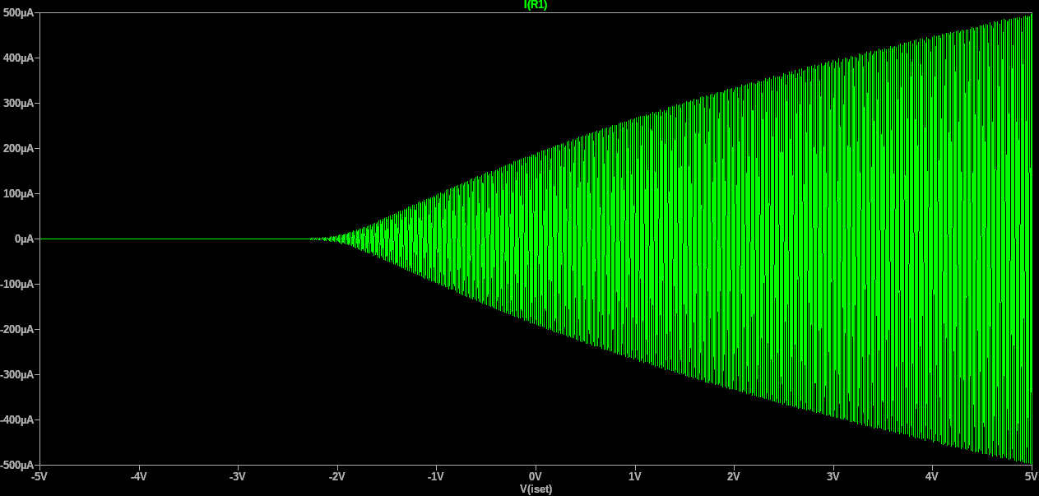
Task: Click the -4V horizontal axis tick label
Action: tap(138, 476)
